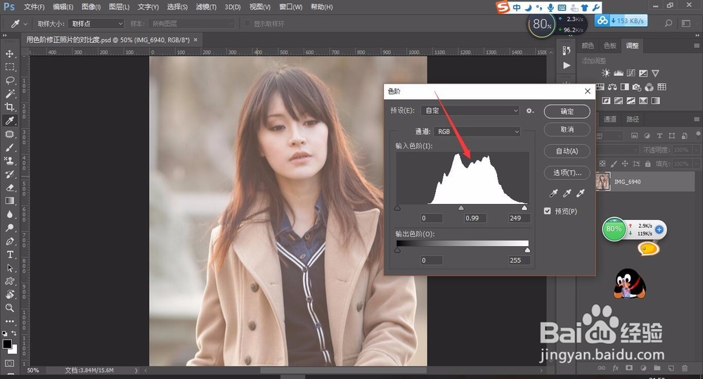Open the 预设 preset dropdown set to 自定

click(470, 110)
